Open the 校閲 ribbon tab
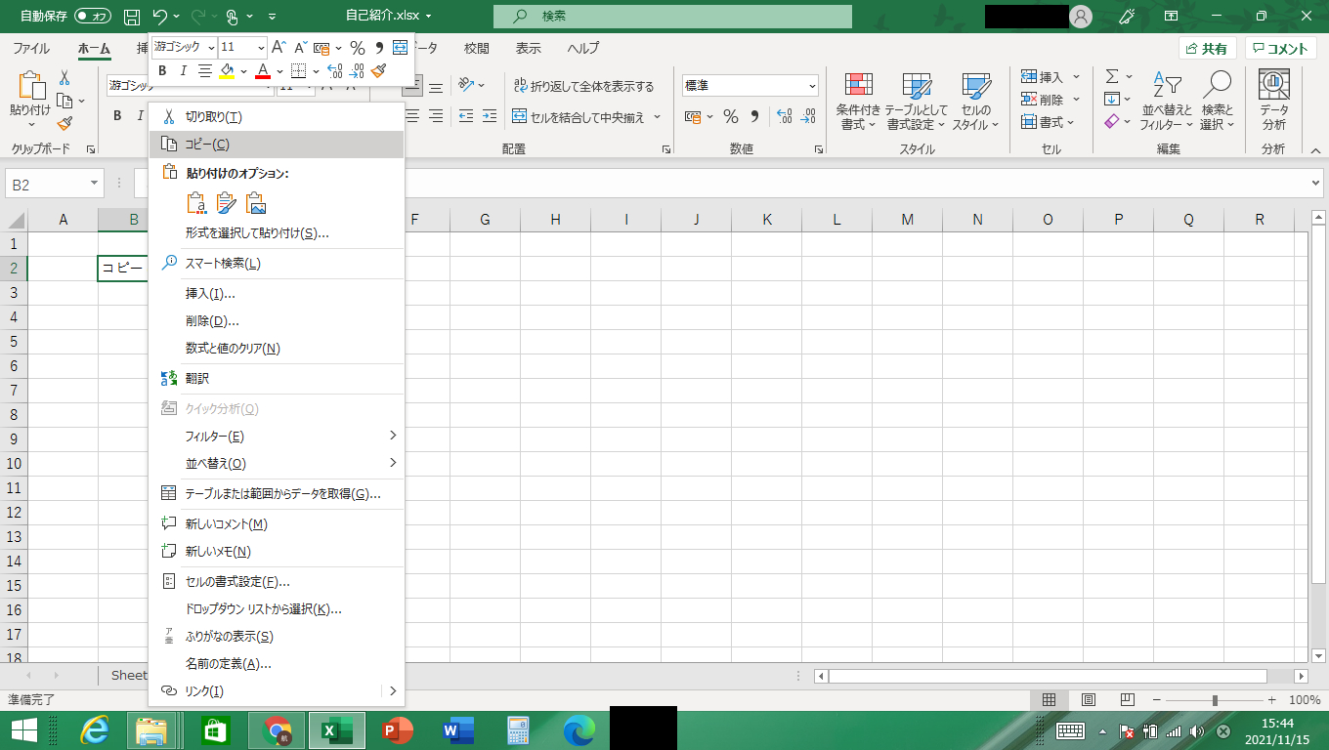 point(477,48)
